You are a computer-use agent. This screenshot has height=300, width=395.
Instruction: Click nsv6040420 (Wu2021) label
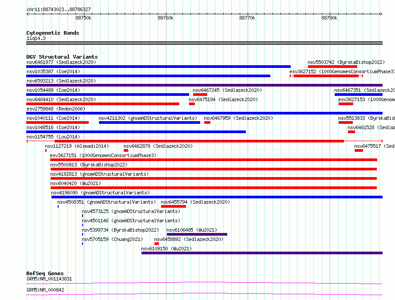pos(75,183)
